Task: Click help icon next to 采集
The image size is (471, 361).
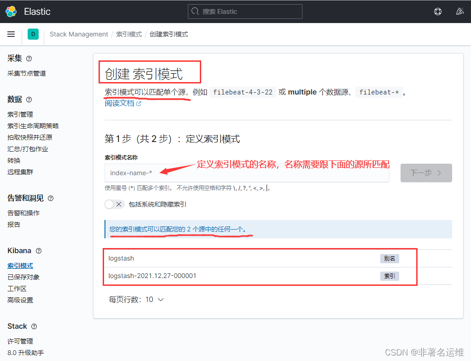Action: click(29, 59)
